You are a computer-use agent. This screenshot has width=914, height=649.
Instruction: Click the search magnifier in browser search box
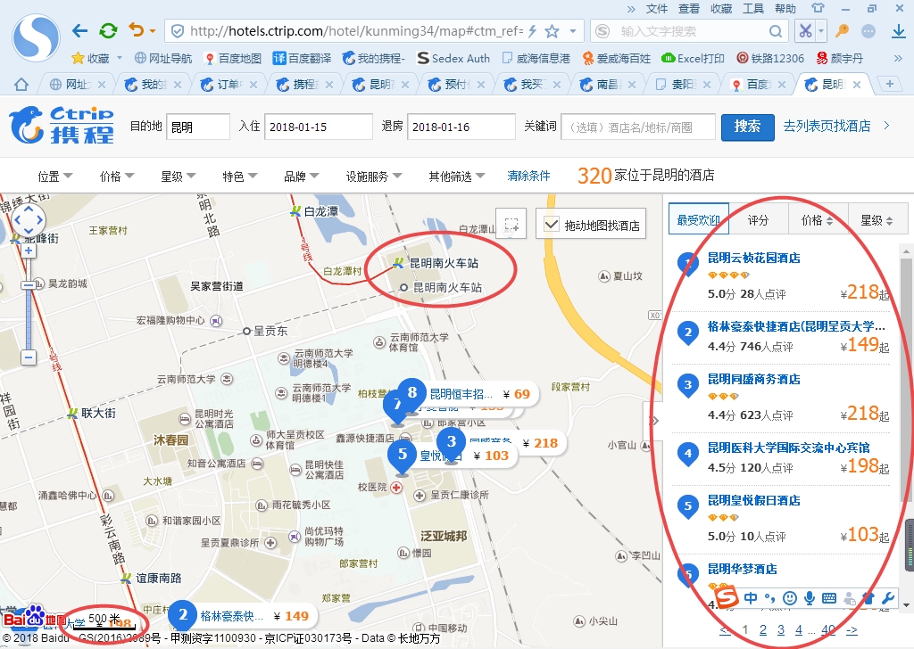click(776, 31)
